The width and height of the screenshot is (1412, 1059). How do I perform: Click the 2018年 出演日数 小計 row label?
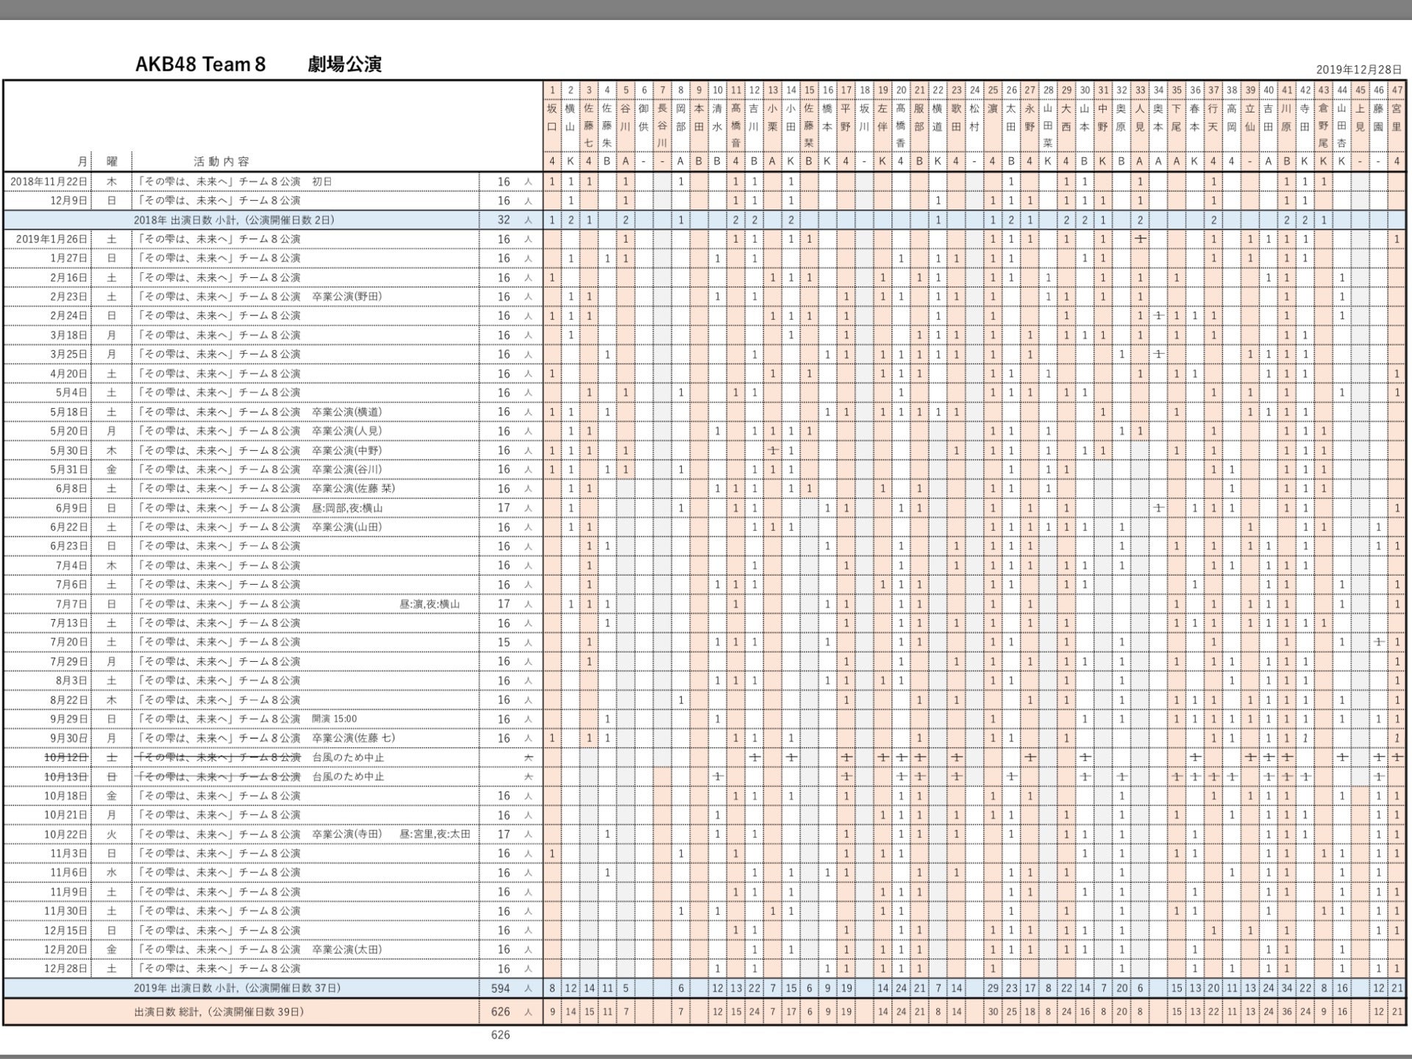(x=234, y=220)
